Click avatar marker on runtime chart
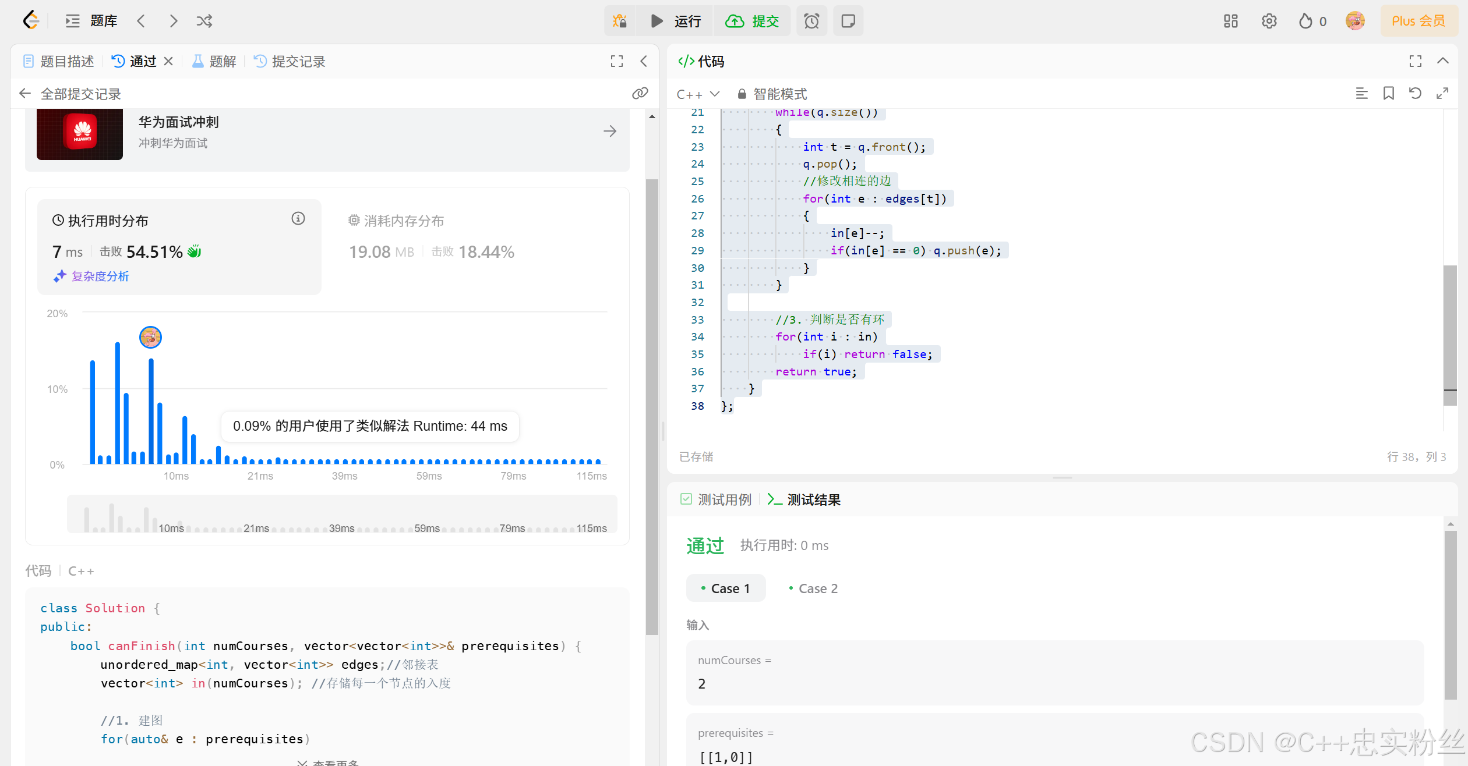The width and height of the screenshot is (1468, 766). click(150, 337)
